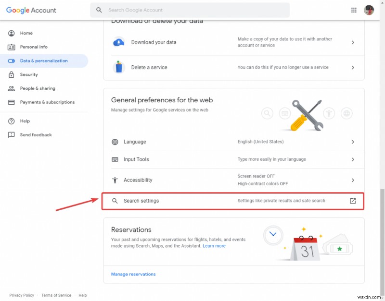Viewport: 385px width, 301px height.
Task: Click the globe icon beside Language
Action: [115, 142]
